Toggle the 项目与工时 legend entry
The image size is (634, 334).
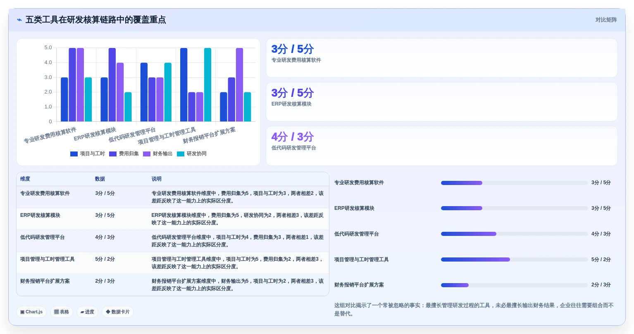[88, 154]
